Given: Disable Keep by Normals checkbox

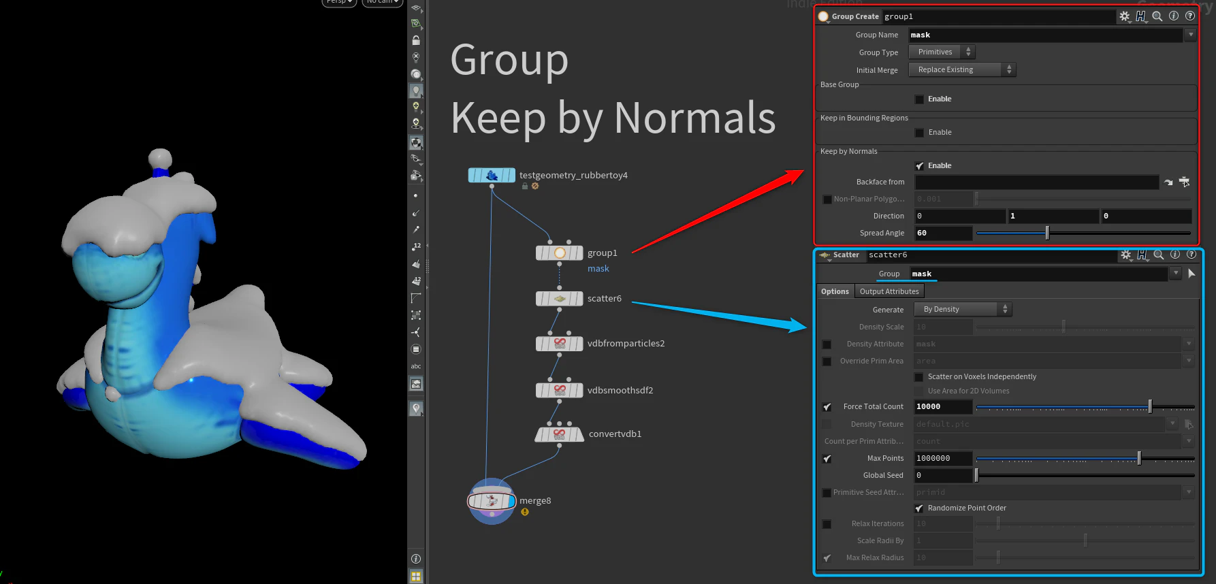Looking at the screenshot, I should coord(920,166).
